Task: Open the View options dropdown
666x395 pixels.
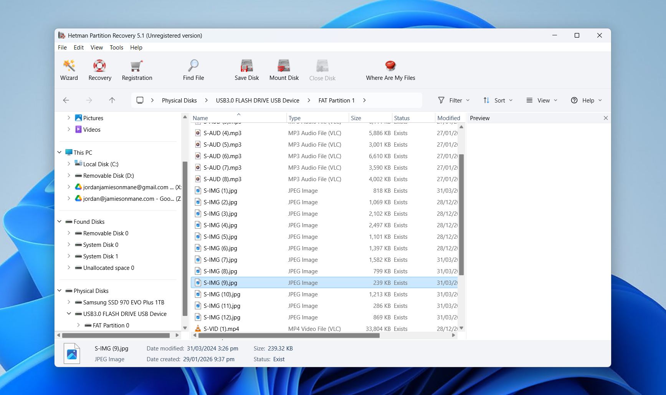Action: (542, 100)
